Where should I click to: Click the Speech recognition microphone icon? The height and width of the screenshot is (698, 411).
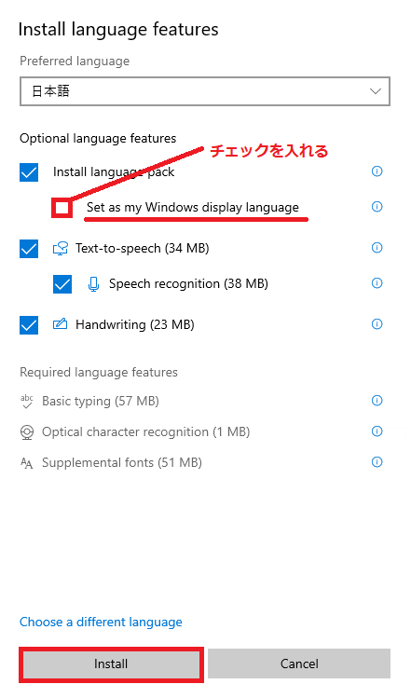click(93, 284)
